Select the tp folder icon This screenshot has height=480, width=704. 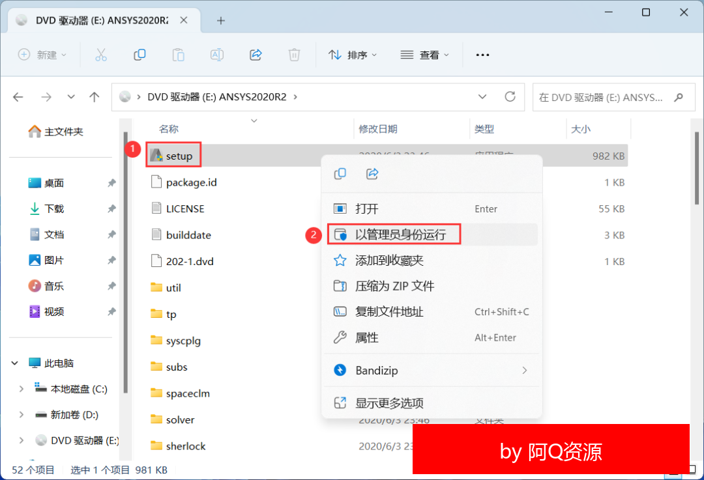coord(156,313)
